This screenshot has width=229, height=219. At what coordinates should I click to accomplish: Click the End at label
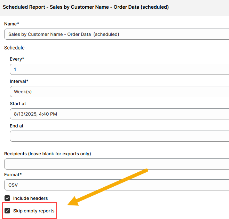[17, 126]
